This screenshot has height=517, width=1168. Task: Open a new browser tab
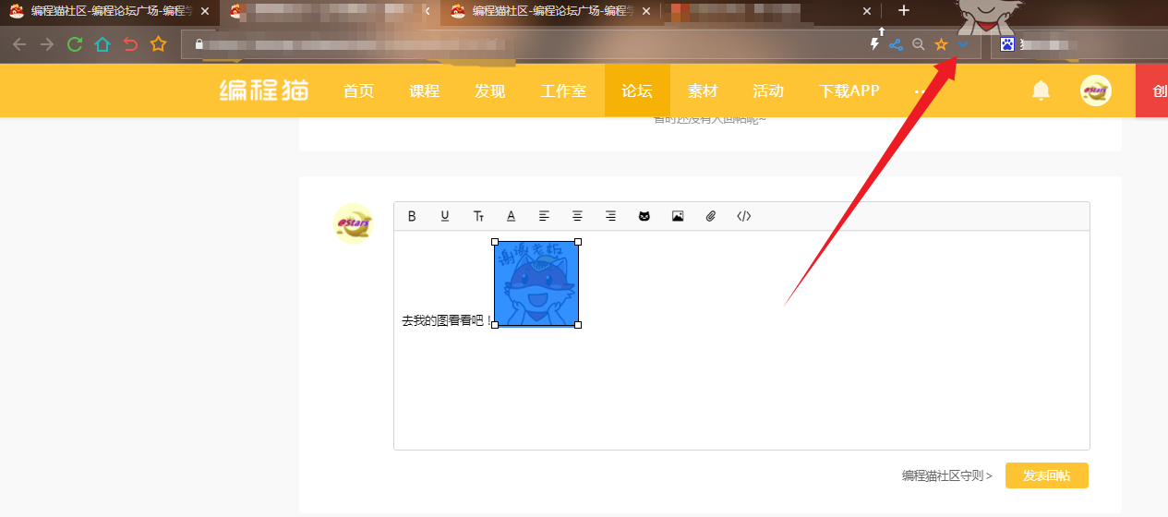pyautogui.click(x=904, y=11)
